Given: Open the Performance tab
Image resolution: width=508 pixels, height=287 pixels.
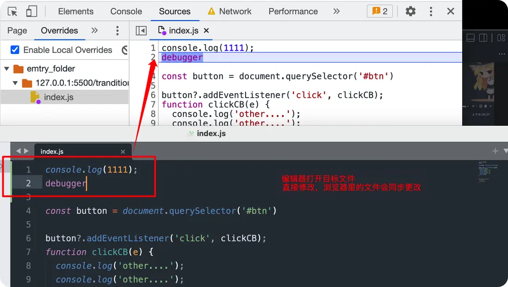Looking at the screenshot, I should coord(293,12).
